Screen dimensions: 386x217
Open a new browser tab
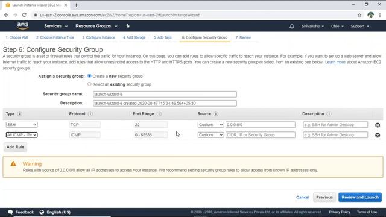point(77,5)
